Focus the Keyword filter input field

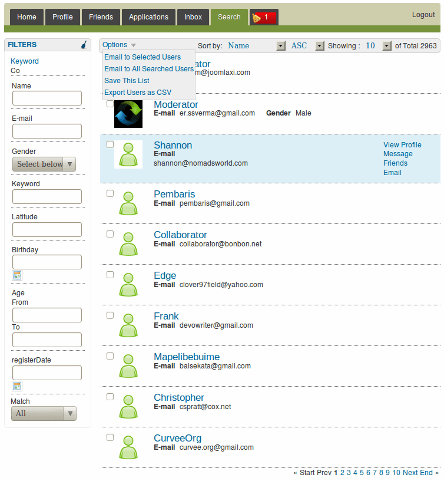(x=47, y=197)
